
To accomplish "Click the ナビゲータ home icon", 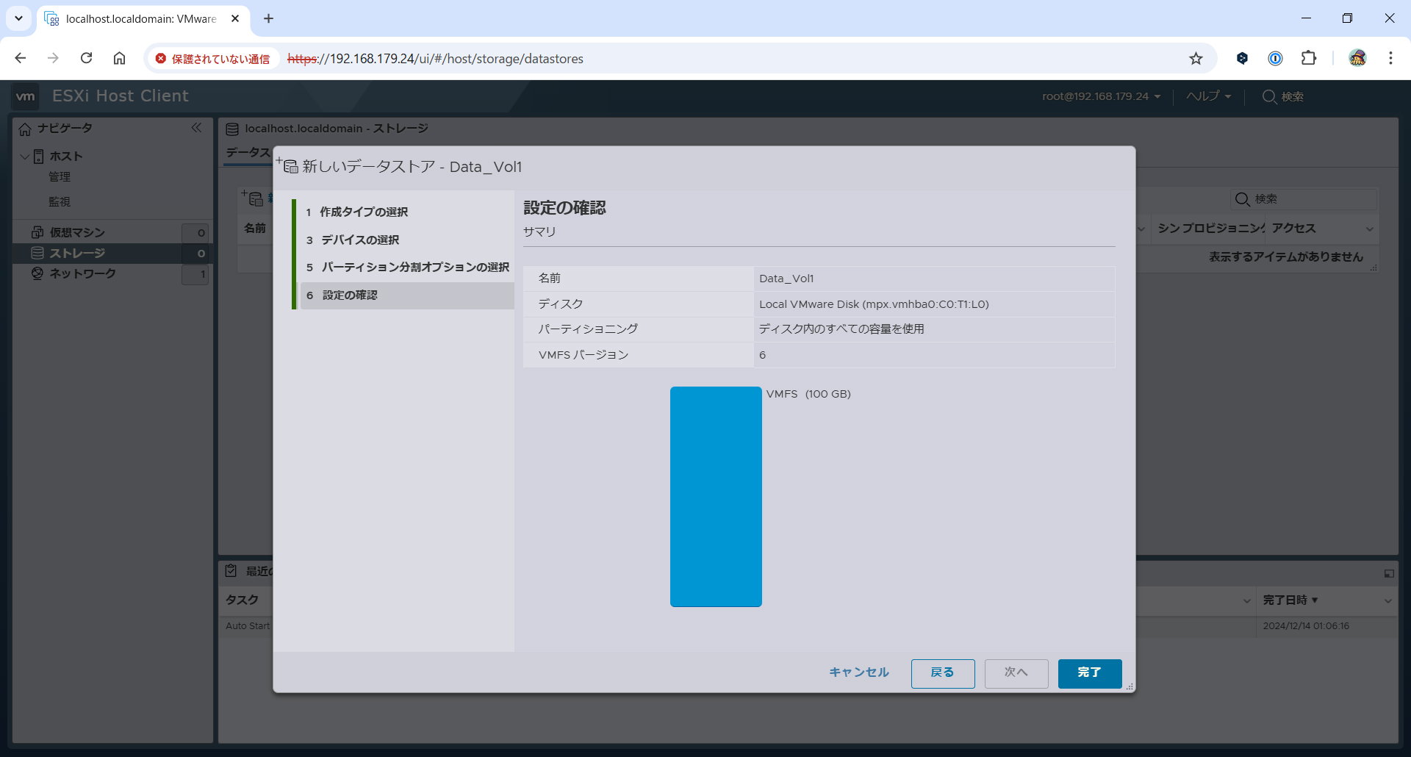I will 25,129.
